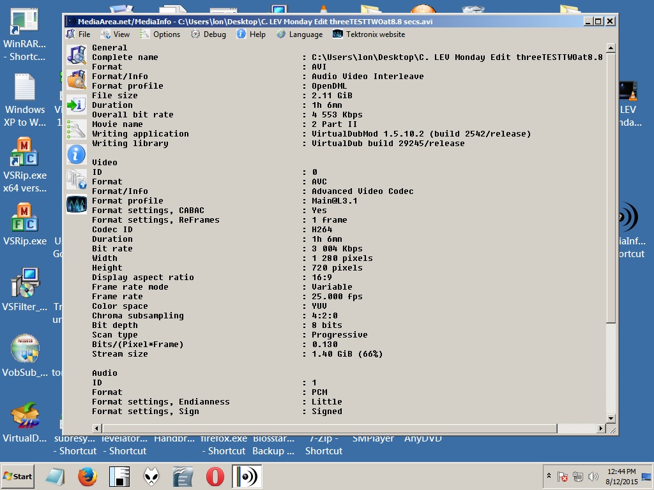654x490 pixels.
Task: Click the 'VirtualDub build 29245/release' value
Action: (x=388, y=144)
